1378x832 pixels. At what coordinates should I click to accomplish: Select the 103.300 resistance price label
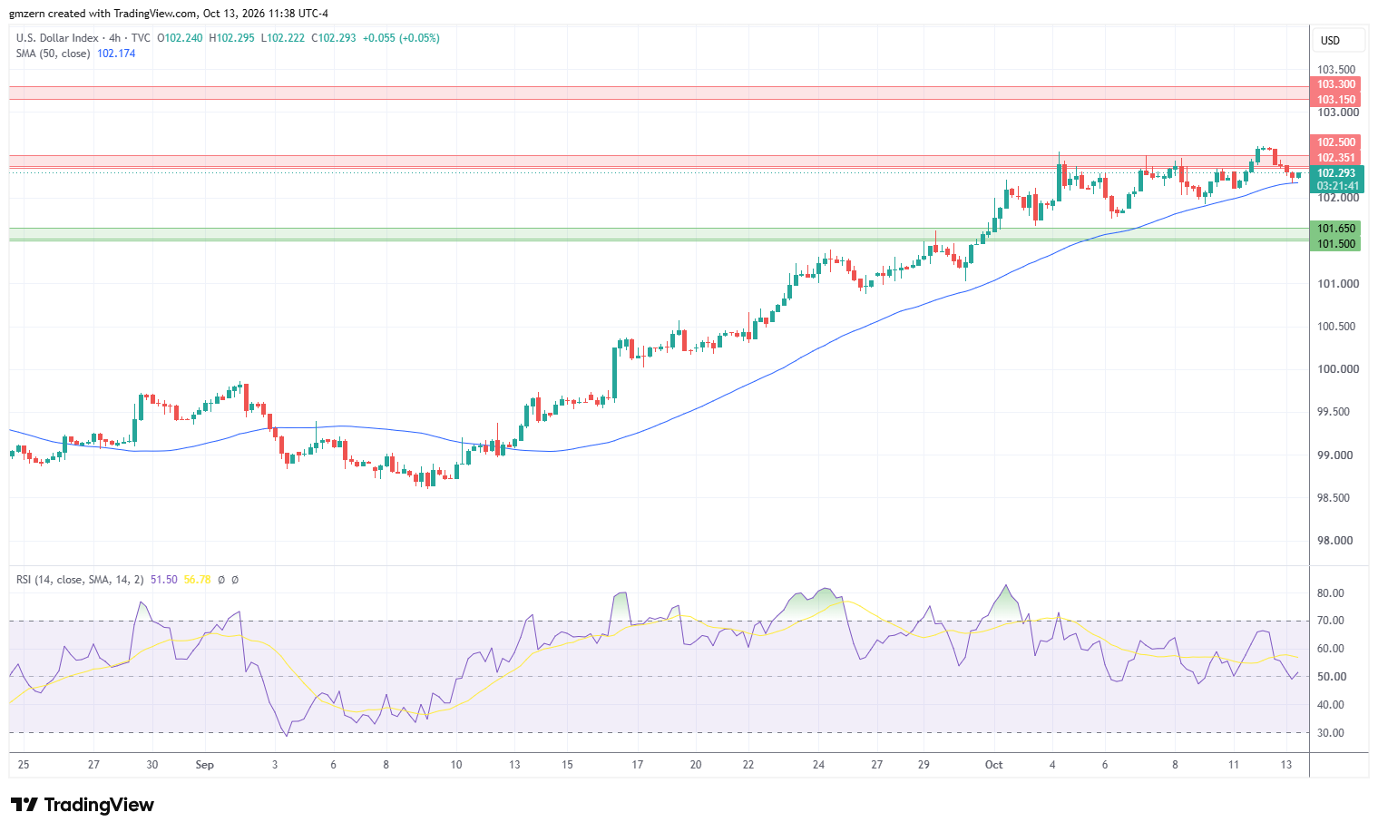click(x=1336, y=85)
